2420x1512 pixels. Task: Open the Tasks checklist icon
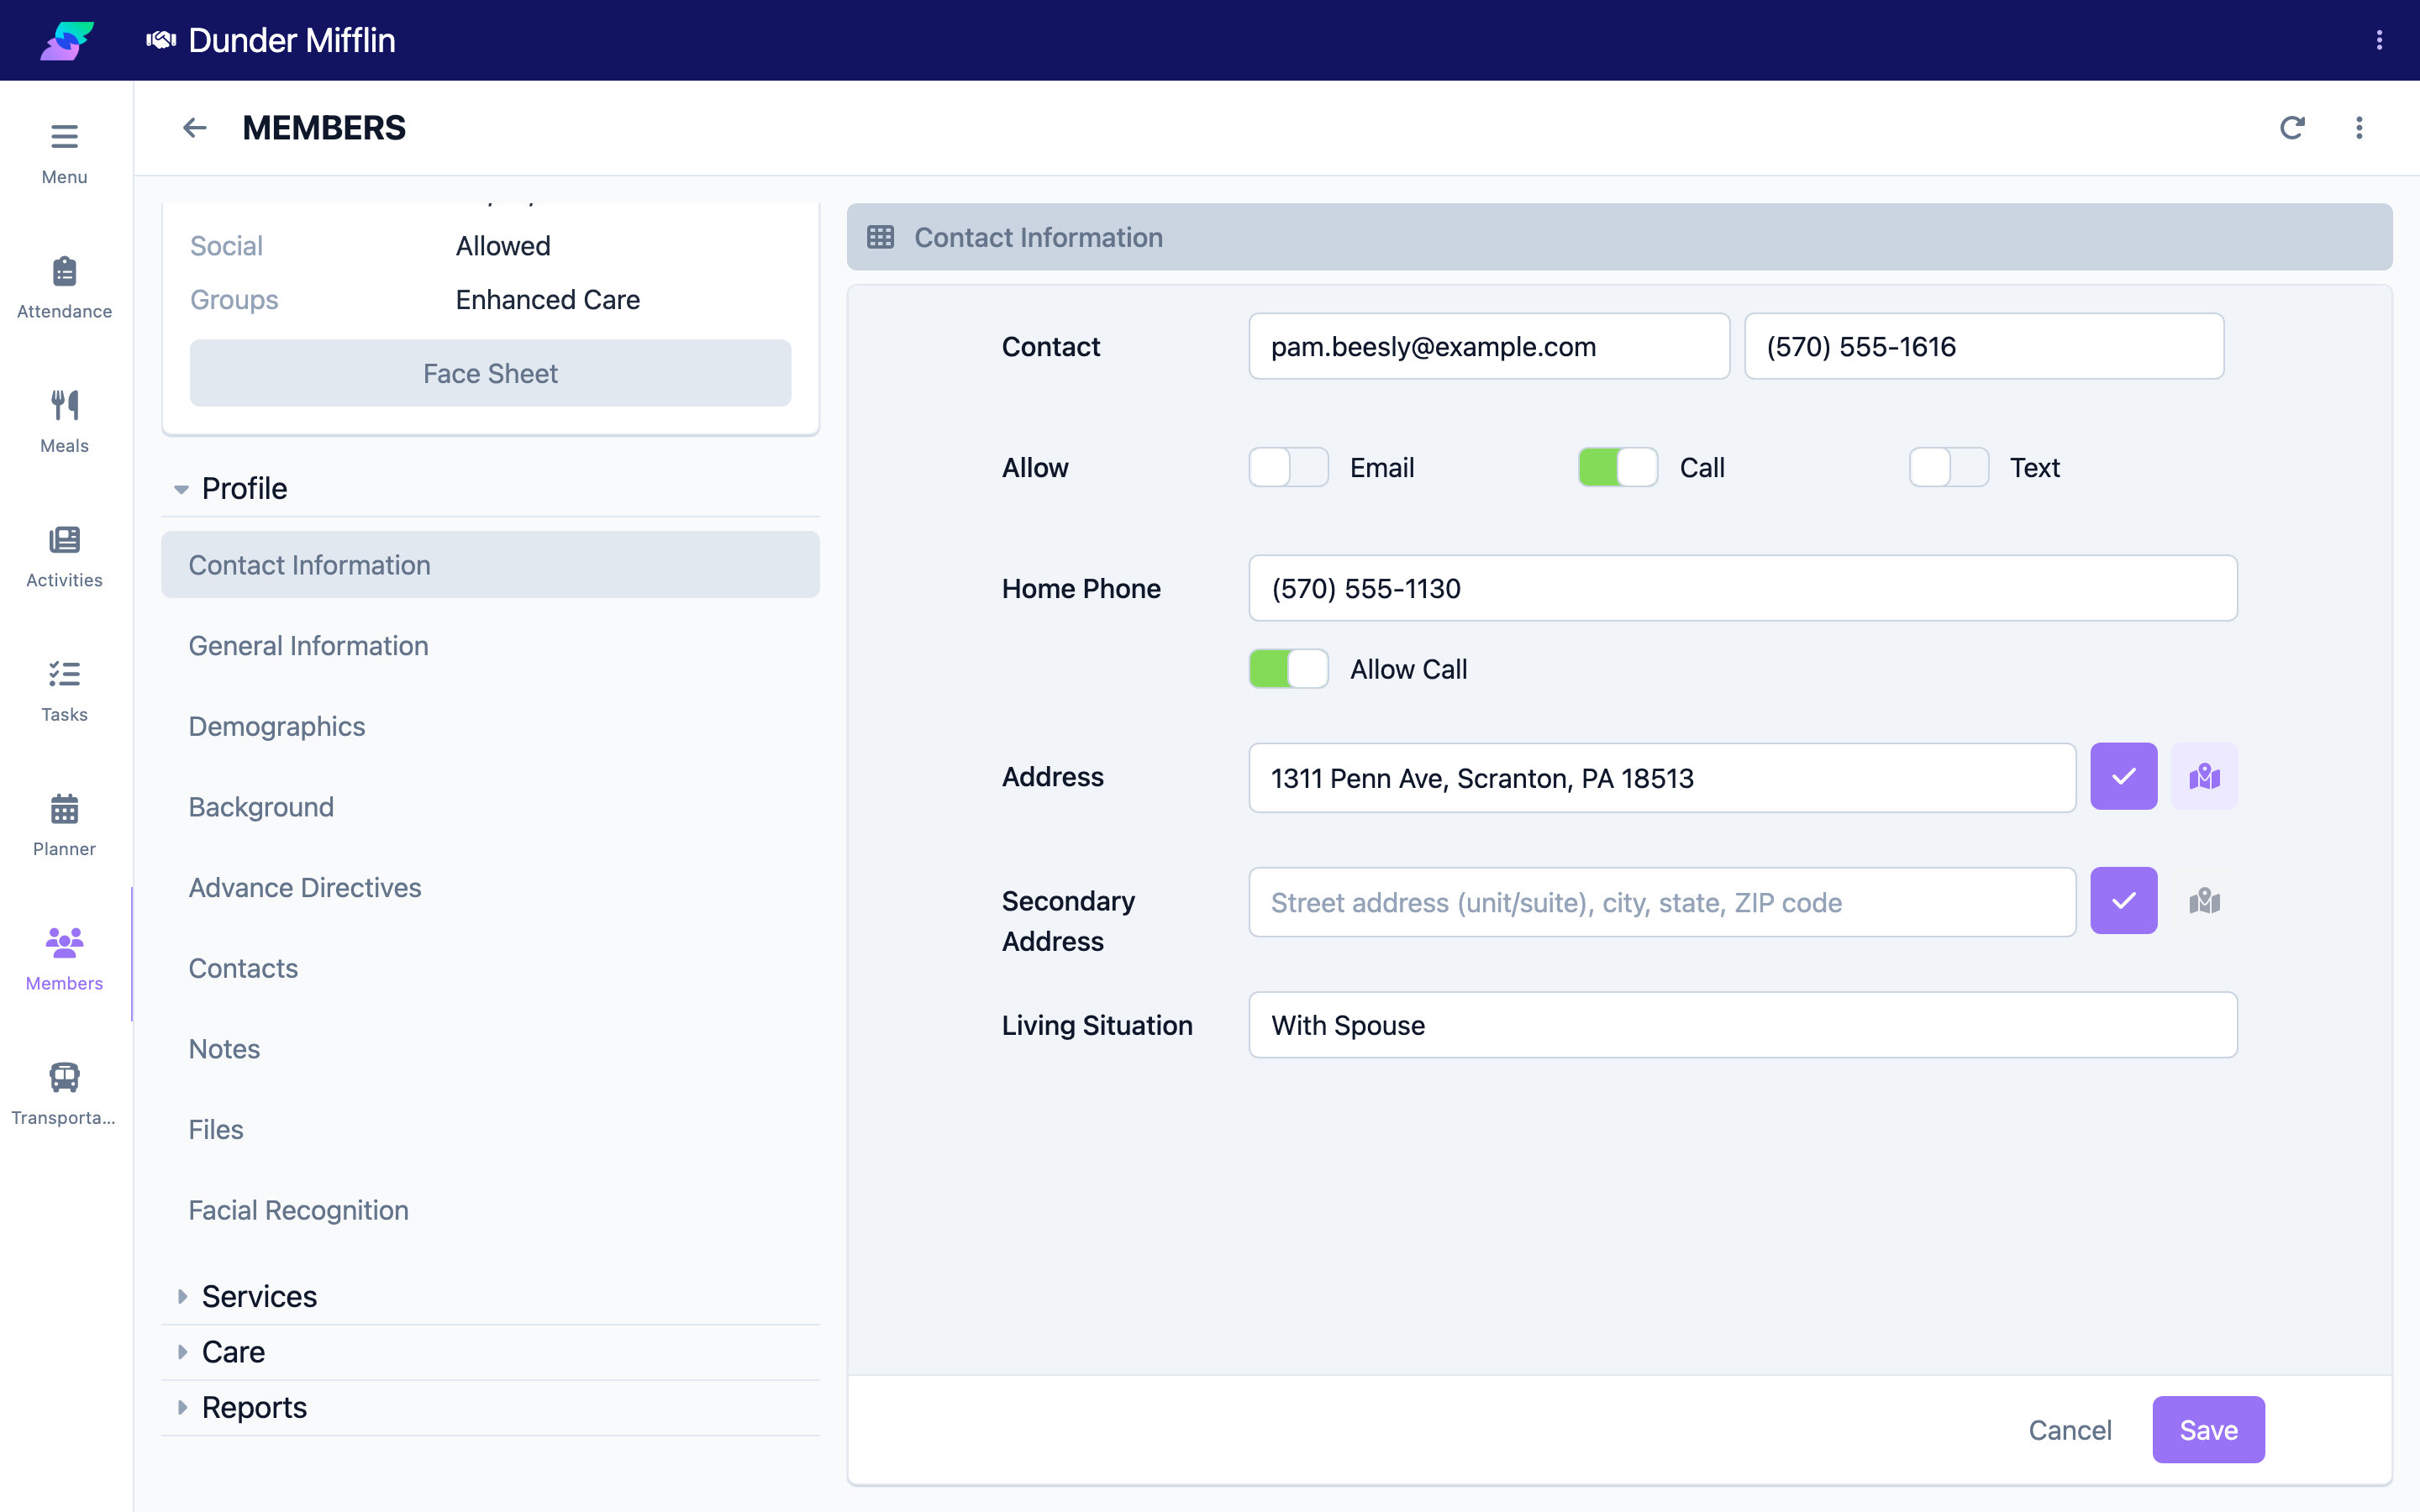(64, 674)
